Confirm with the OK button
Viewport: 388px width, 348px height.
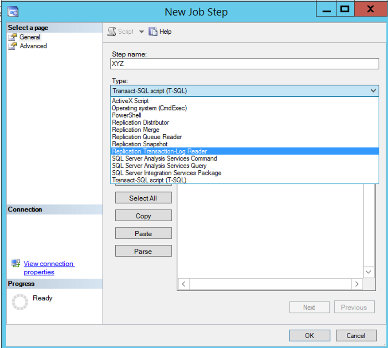310,336
